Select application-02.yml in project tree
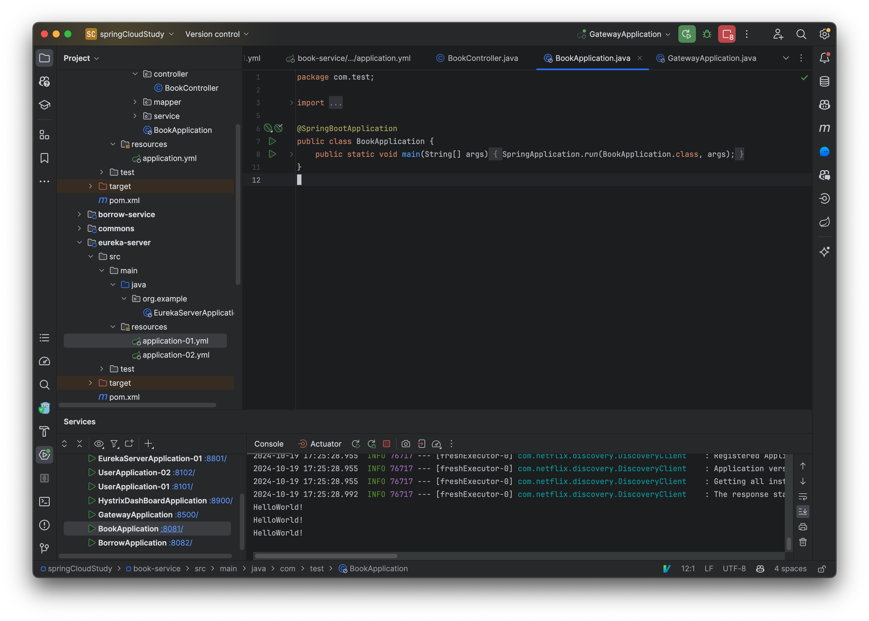Screen dimensions: 869x621 [x=176, y=355]
